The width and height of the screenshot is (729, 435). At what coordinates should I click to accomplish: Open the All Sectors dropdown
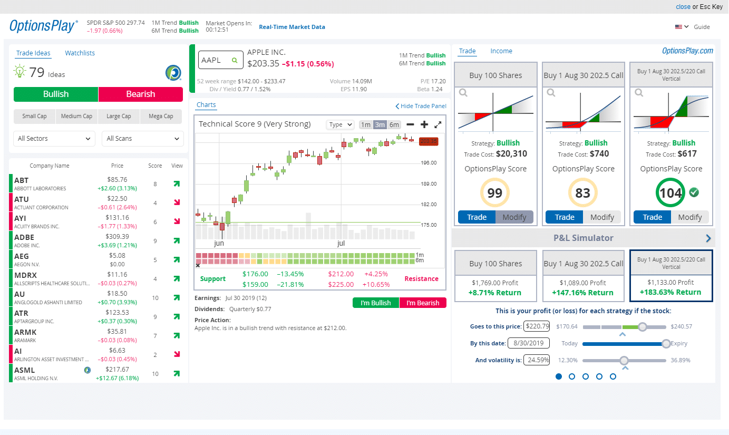click(x=54, y=139)
